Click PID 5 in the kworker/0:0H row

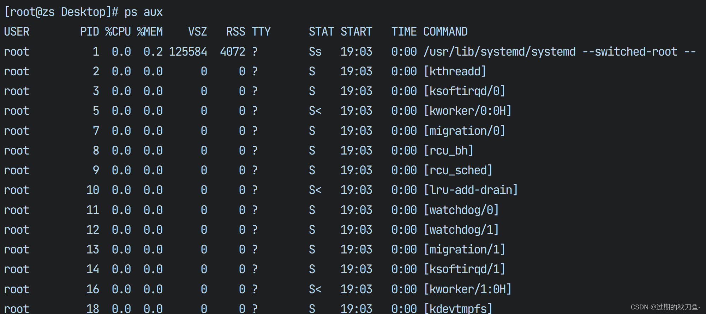96,111
